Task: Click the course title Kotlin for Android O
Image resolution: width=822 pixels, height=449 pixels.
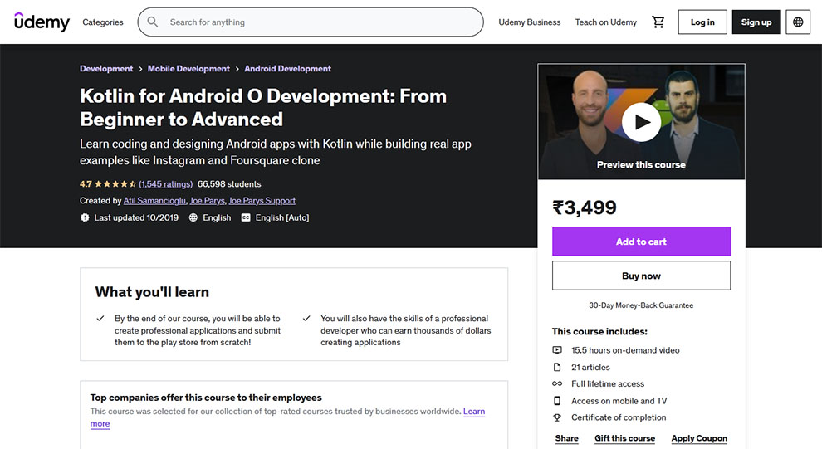Action: 263,107
